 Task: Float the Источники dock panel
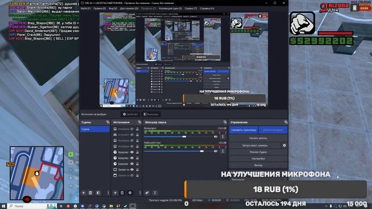click(139, 122)
